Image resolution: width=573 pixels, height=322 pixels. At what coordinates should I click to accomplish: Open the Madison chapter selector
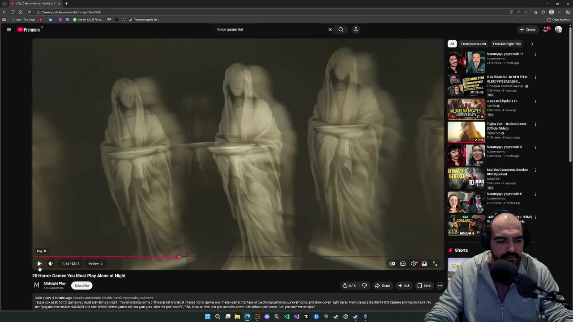click(x=95, y=263)
